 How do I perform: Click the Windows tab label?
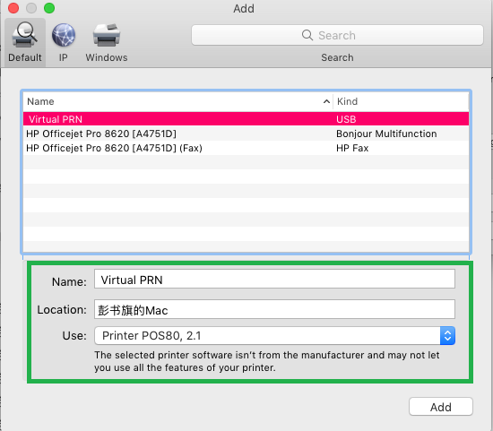[107, 57]
